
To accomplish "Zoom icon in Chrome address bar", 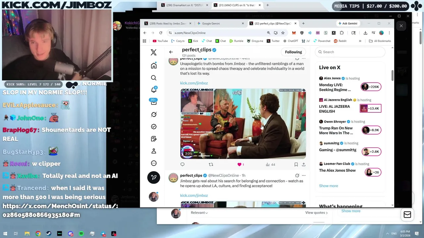I will (x=269, y=33).
